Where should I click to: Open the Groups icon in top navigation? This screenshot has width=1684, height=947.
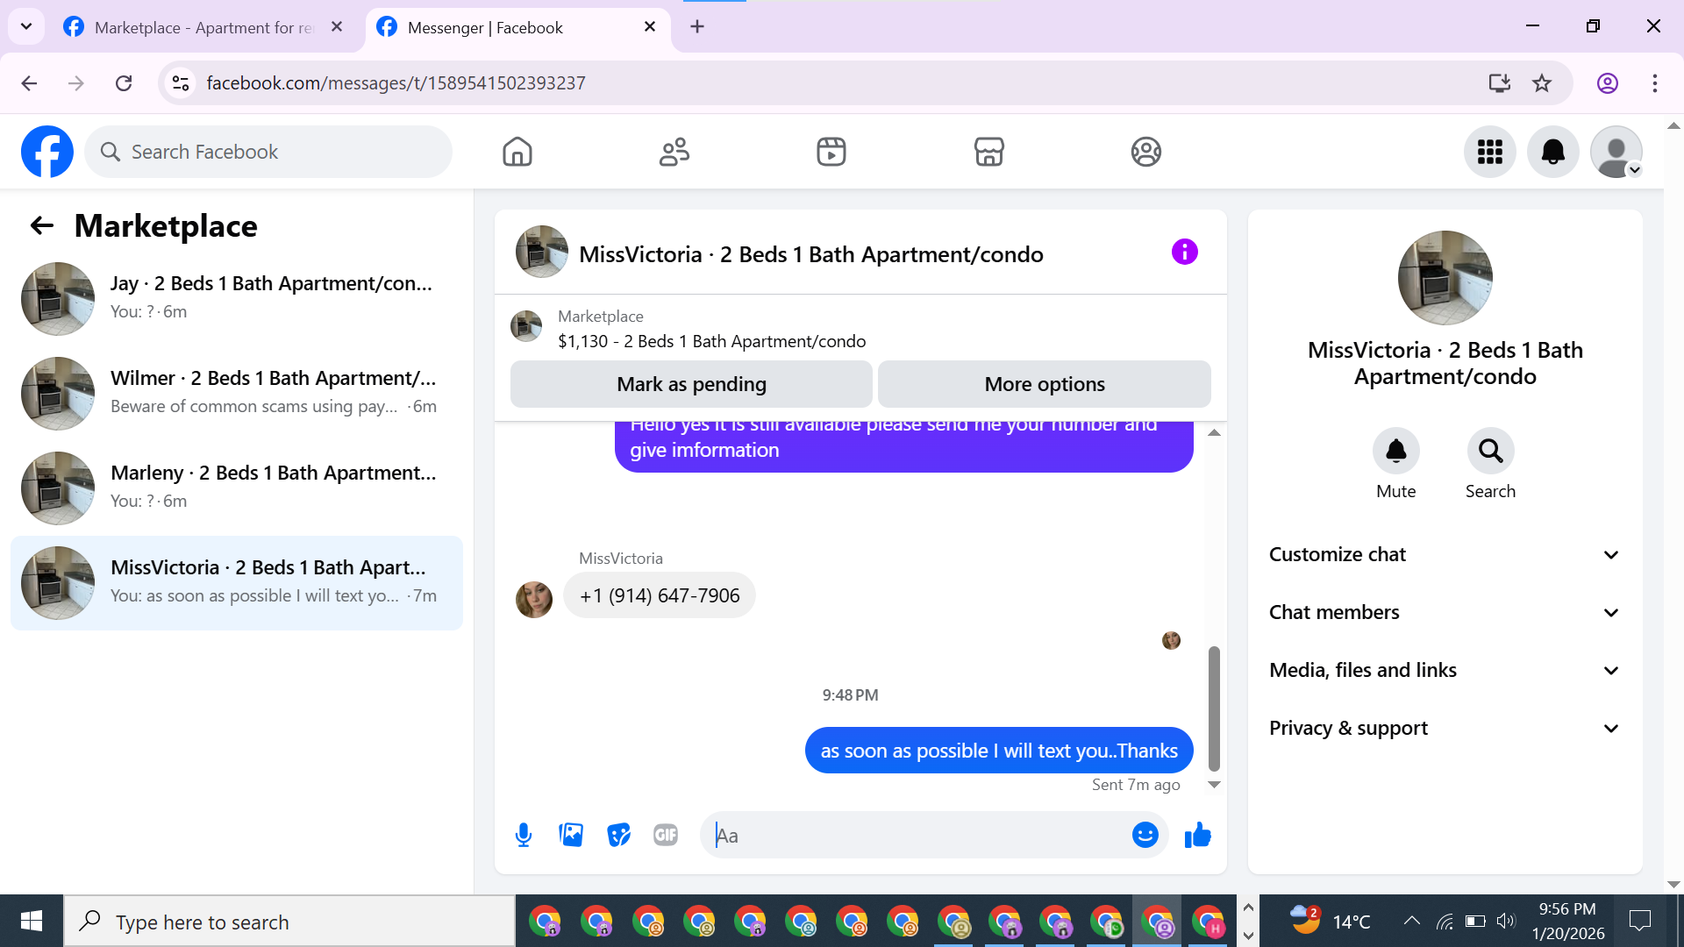(x=1145, y=152)
